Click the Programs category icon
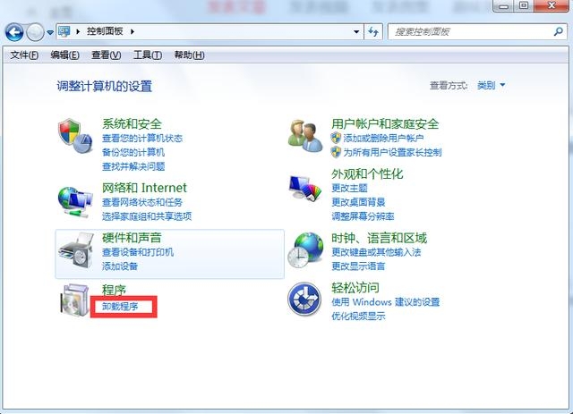This screenshot has height=414, width=573. click(x=75, y=302)
